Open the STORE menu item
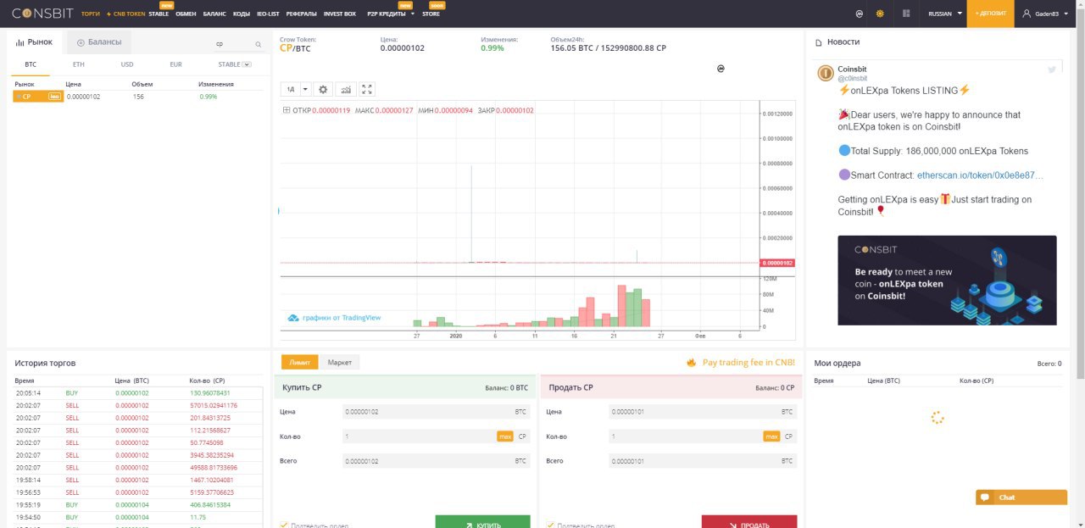 point(431,14)
